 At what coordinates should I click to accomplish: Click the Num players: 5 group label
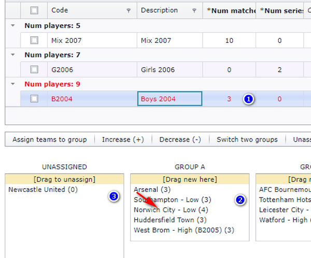point(52,25)
